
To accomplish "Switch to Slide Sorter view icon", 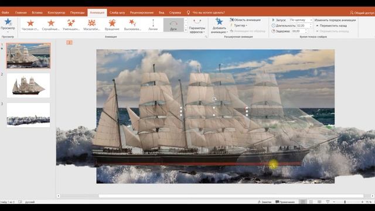I will tap(311, 202).
